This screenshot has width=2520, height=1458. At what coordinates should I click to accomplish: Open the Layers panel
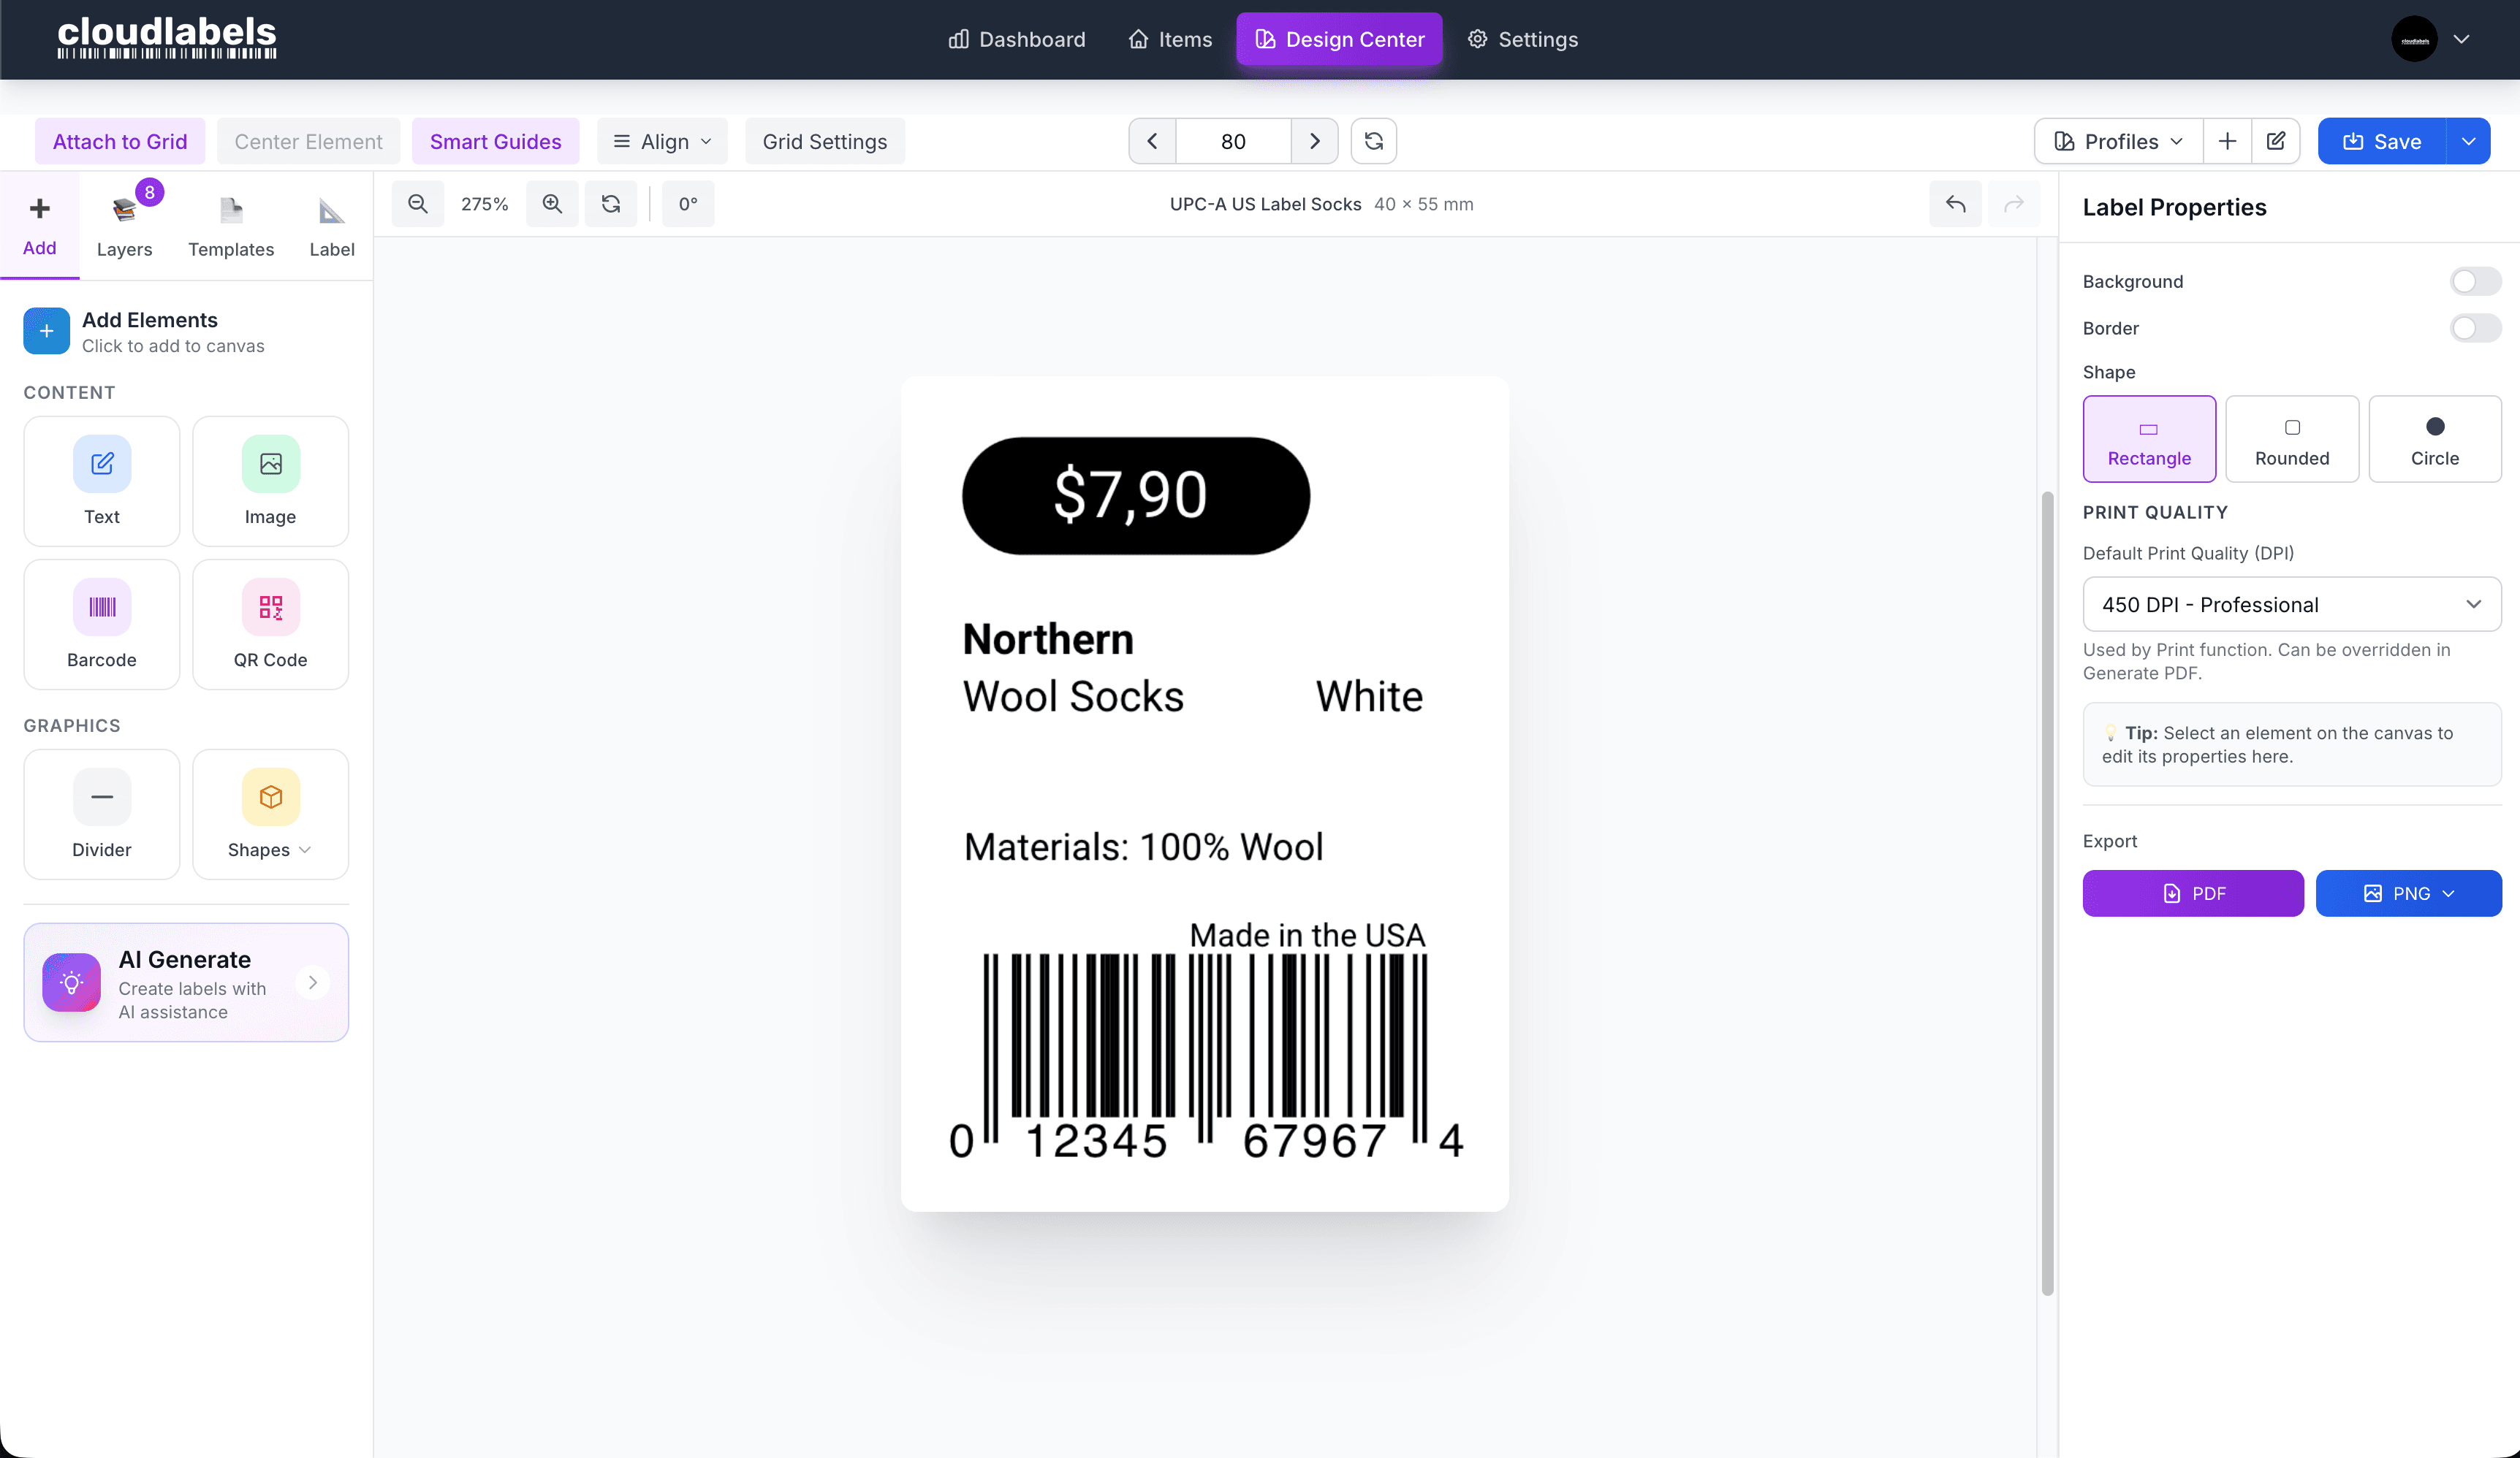tap(124, 224)
